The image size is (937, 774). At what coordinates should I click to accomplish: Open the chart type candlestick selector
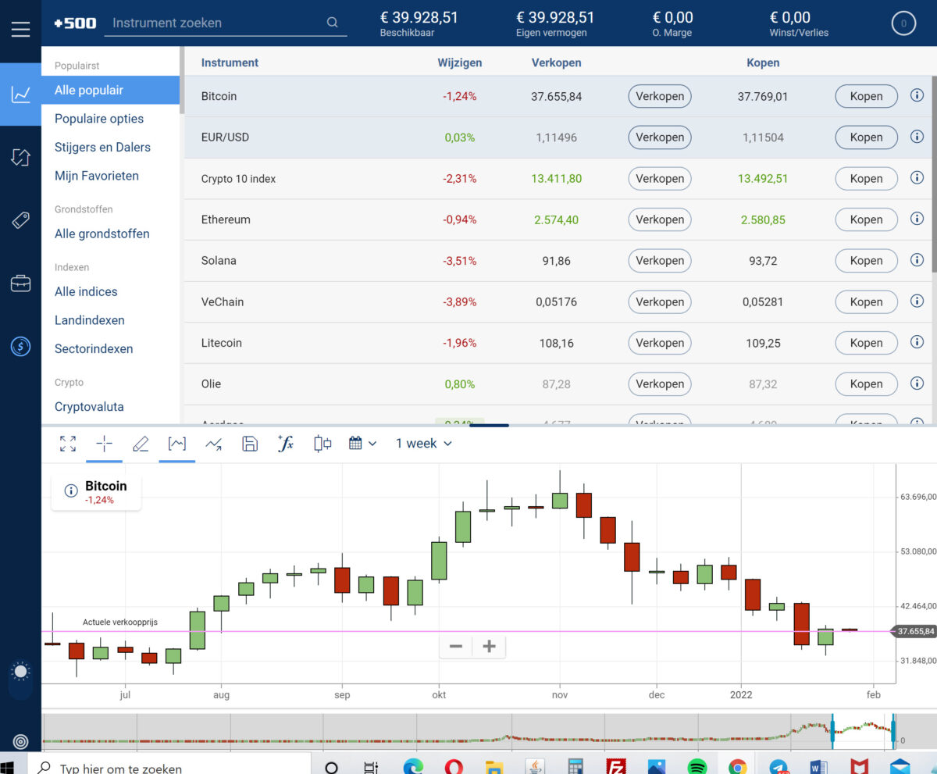tap(322, 444)
